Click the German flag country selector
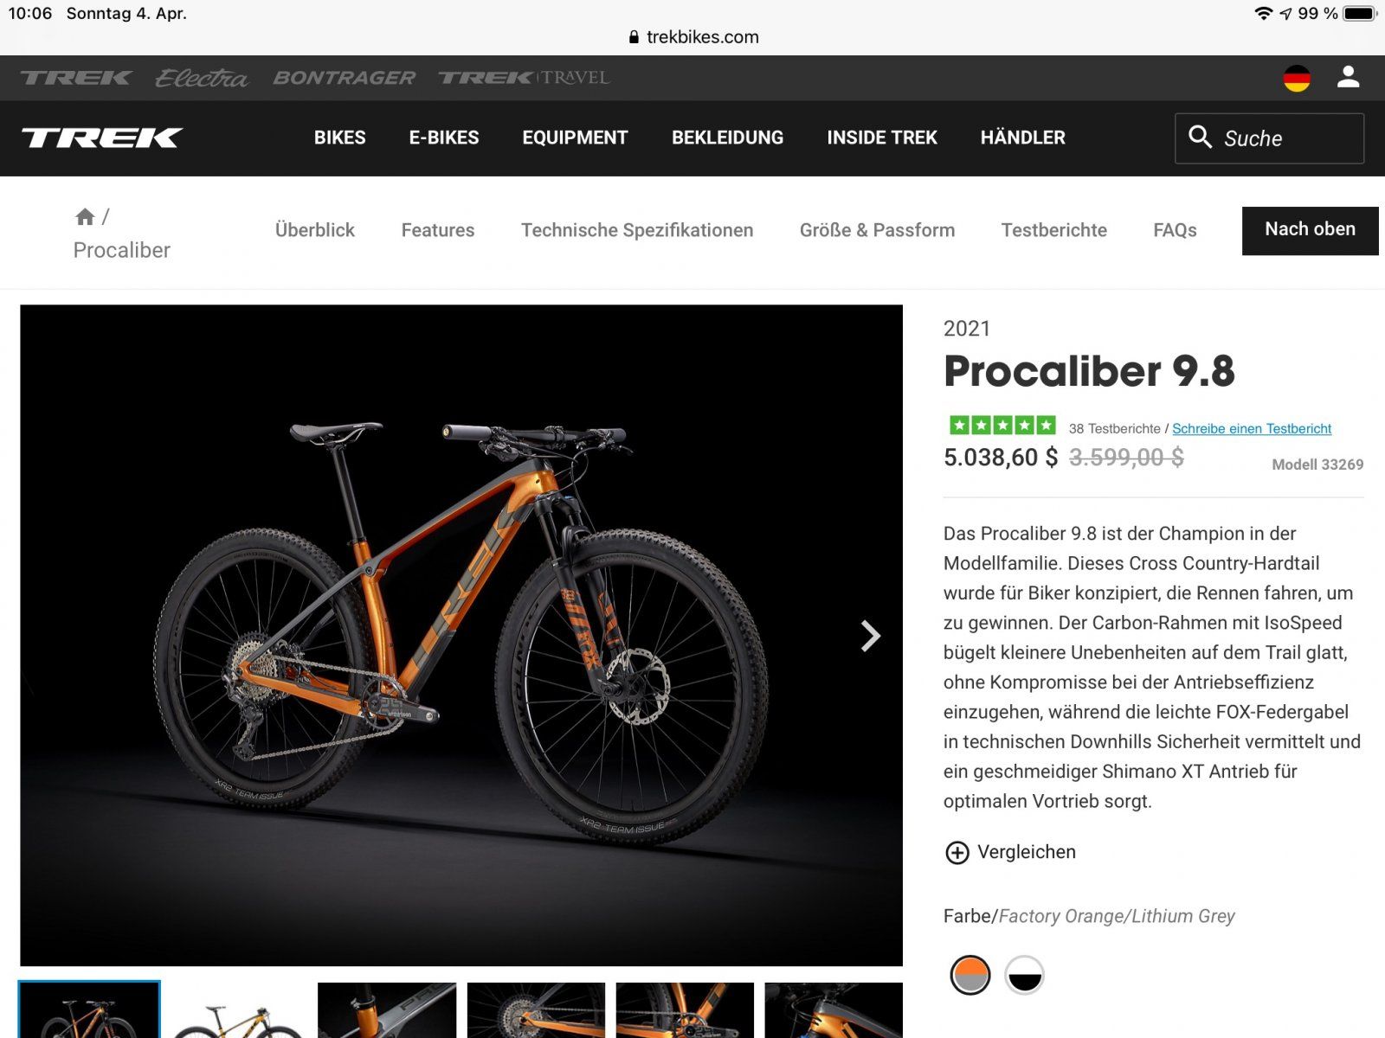Viewport: 1385px width, 1038px height. click(x=1296, y=78)
